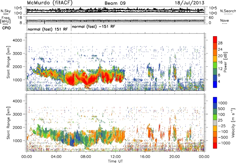Click Slant Range label of velocity panel

[x=9, y=123]
